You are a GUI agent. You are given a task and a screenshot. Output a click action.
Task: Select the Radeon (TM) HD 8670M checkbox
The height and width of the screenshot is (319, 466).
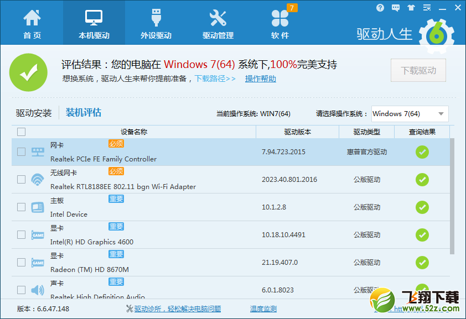22,262
